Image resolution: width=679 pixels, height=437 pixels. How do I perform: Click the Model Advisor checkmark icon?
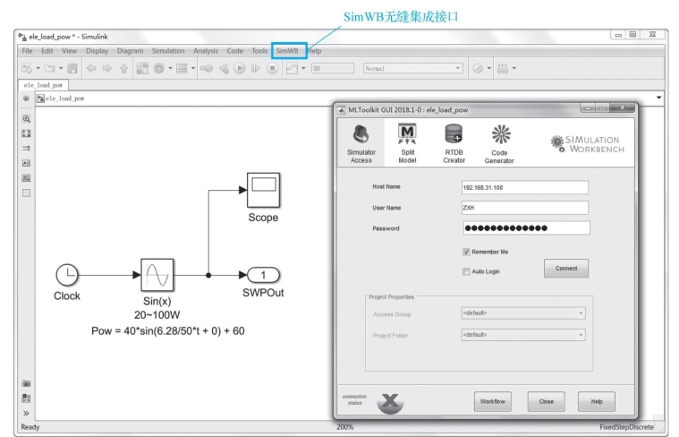[478, 68]
